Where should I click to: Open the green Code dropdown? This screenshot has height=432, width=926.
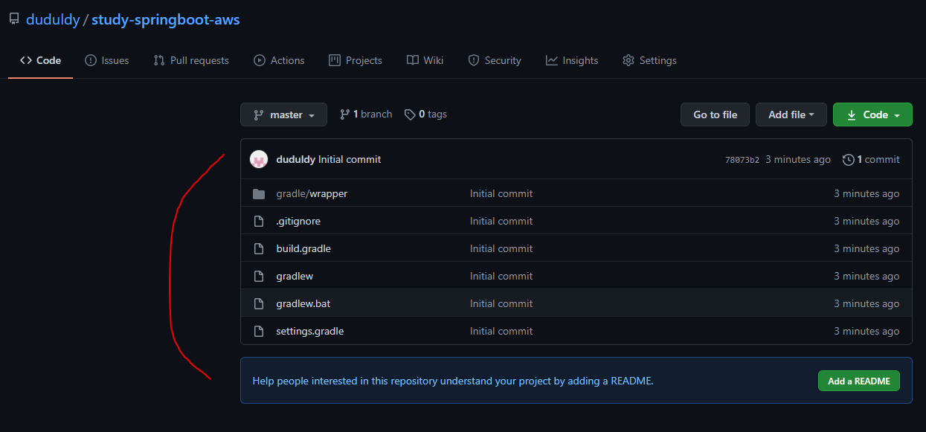[x=872, y=115]
